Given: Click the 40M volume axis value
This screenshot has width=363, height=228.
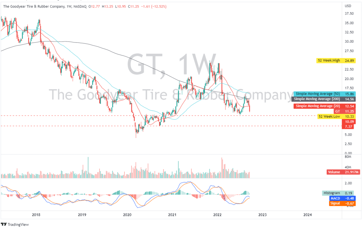Looking at the screenshot, I should pos(348,167).
